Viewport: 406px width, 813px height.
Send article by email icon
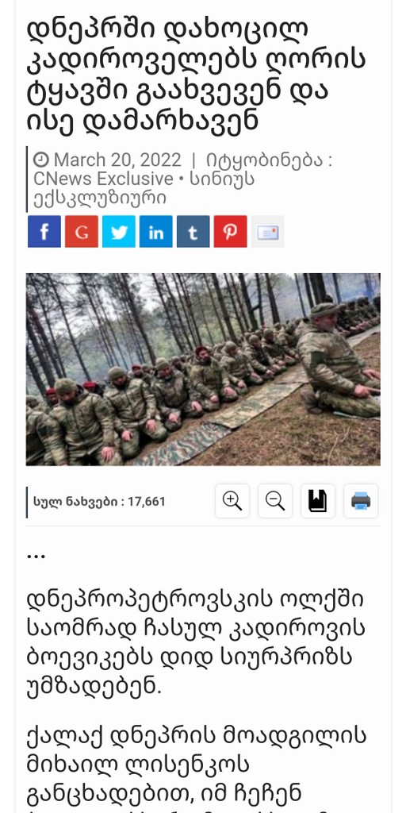268,232
